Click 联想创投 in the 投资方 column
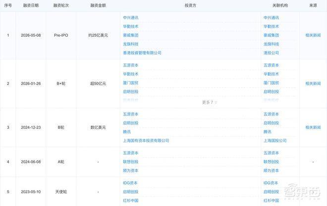The height and width of the screenshot is (206, 327). point(130,162)
